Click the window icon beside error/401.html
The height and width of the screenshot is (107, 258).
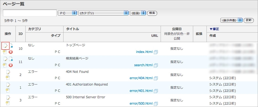(x=156, y=91)
